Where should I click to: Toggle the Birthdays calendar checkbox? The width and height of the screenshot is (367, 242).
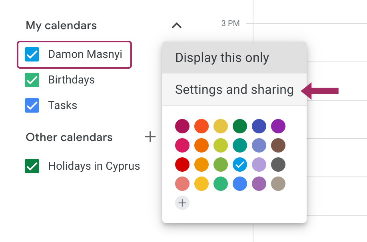point(32,80)
